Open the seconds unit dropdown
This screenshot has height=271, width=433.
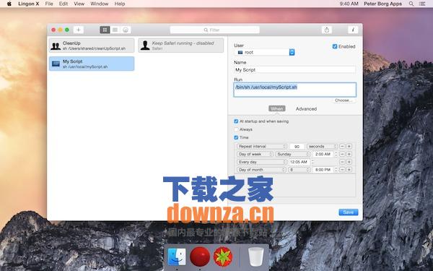[323, 146]
